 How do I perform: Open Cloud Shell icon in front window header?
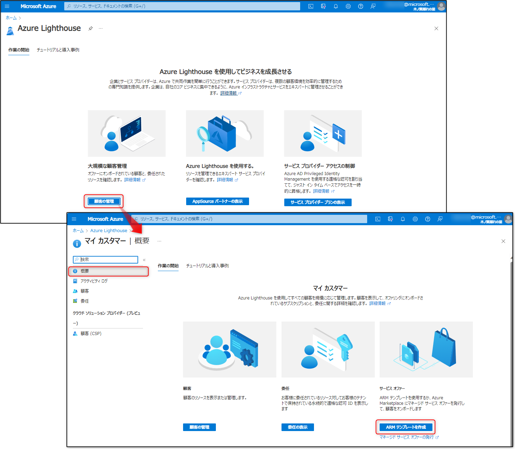pyautogui.click(x=378, y=219)
